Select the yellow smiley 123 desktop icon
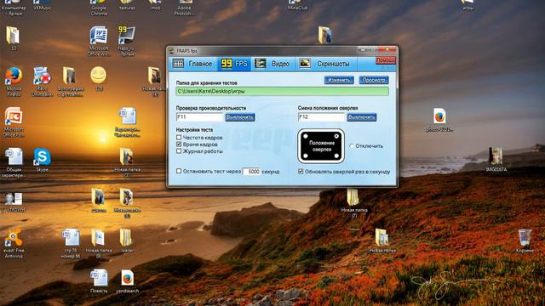 [99, 79]
